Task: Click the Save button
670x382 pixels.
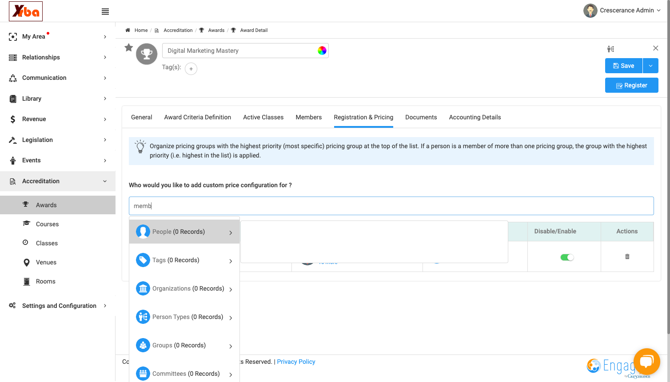Action: point(624,66)
